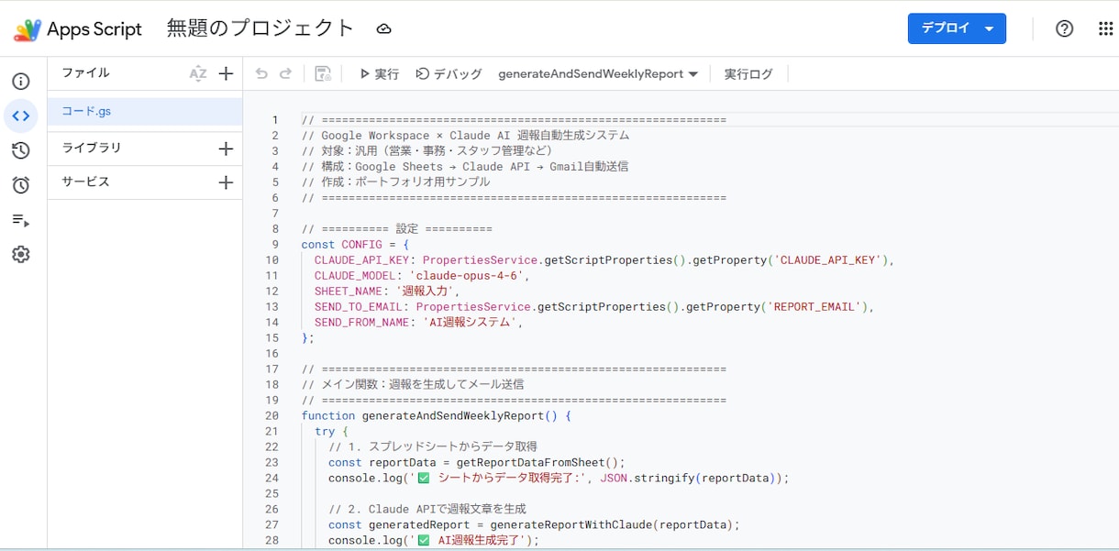Click the Apps Script title text
This screenshot has width=1119, height=551.
94,29
